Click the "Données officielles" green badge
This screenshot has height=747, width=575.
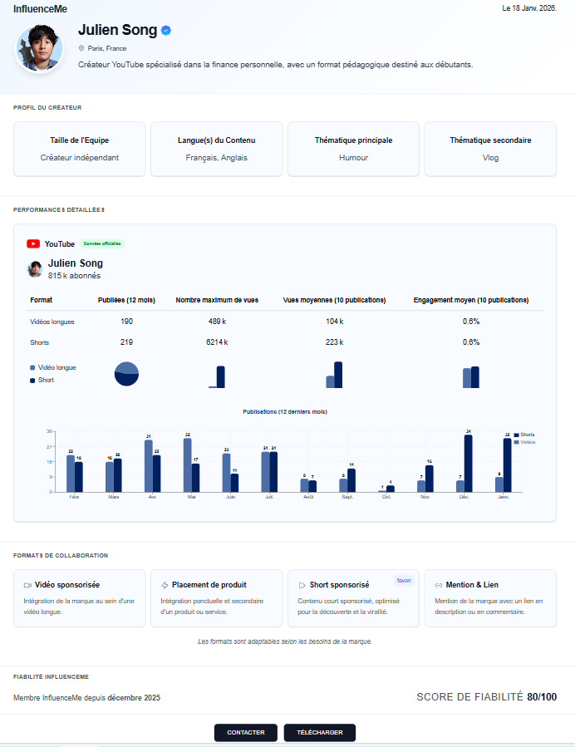[103, 244]
